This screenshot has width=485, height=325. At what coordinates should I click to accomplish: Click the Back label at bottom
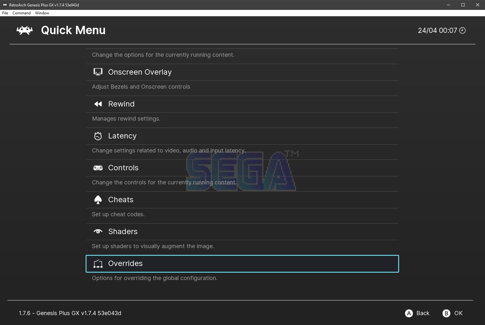click(423, 313)
